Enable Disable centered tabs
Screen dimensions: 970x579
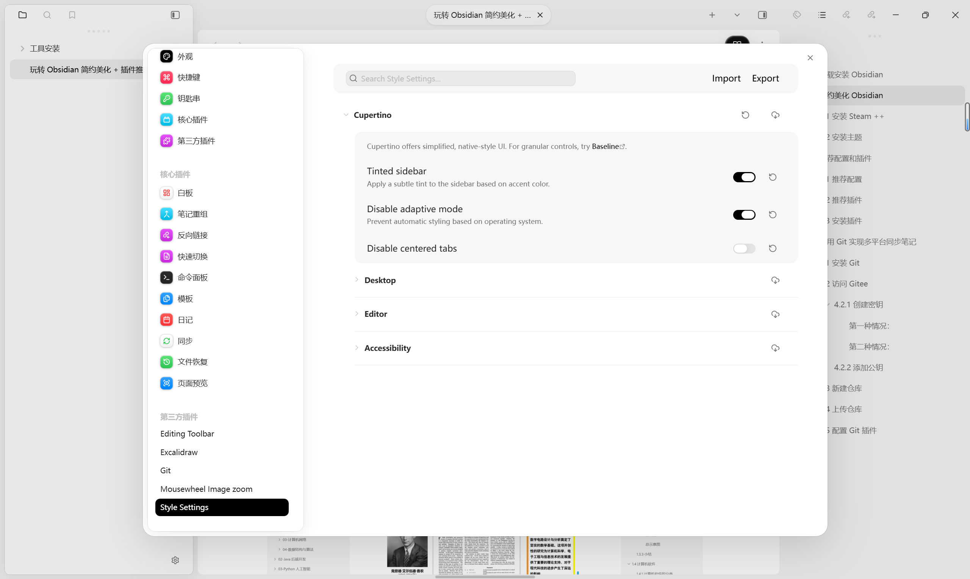[744, 249]
